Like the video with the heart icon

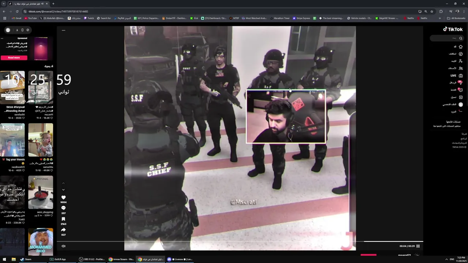pos(63,197)
